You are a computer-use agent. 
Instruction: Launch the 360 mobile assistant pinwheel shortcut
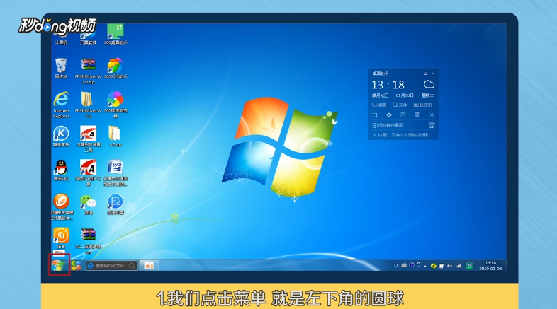[x=116, y=69]
